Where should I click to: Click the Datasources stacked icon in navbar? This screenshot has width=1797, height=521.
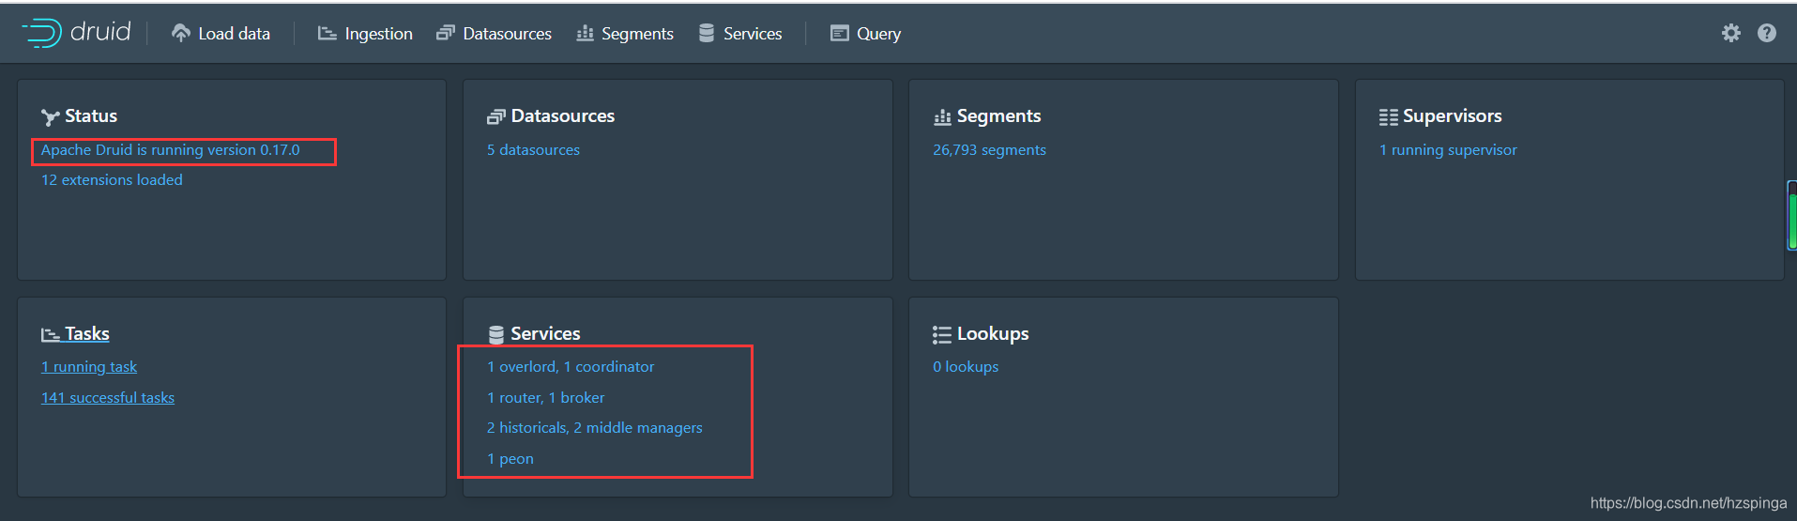click(445, 33)
